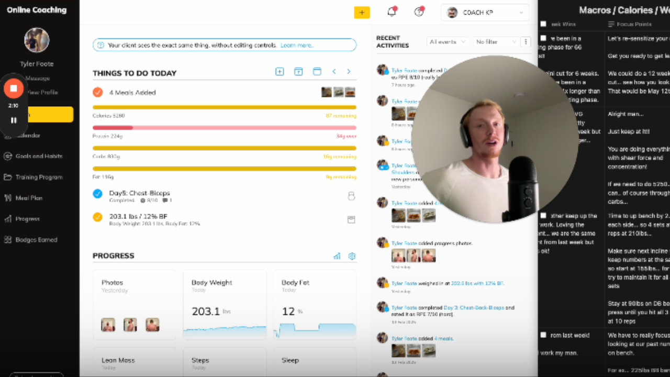Click the red Protein progress bar
This screenshot has width=670, height=377.
(225, 128)
